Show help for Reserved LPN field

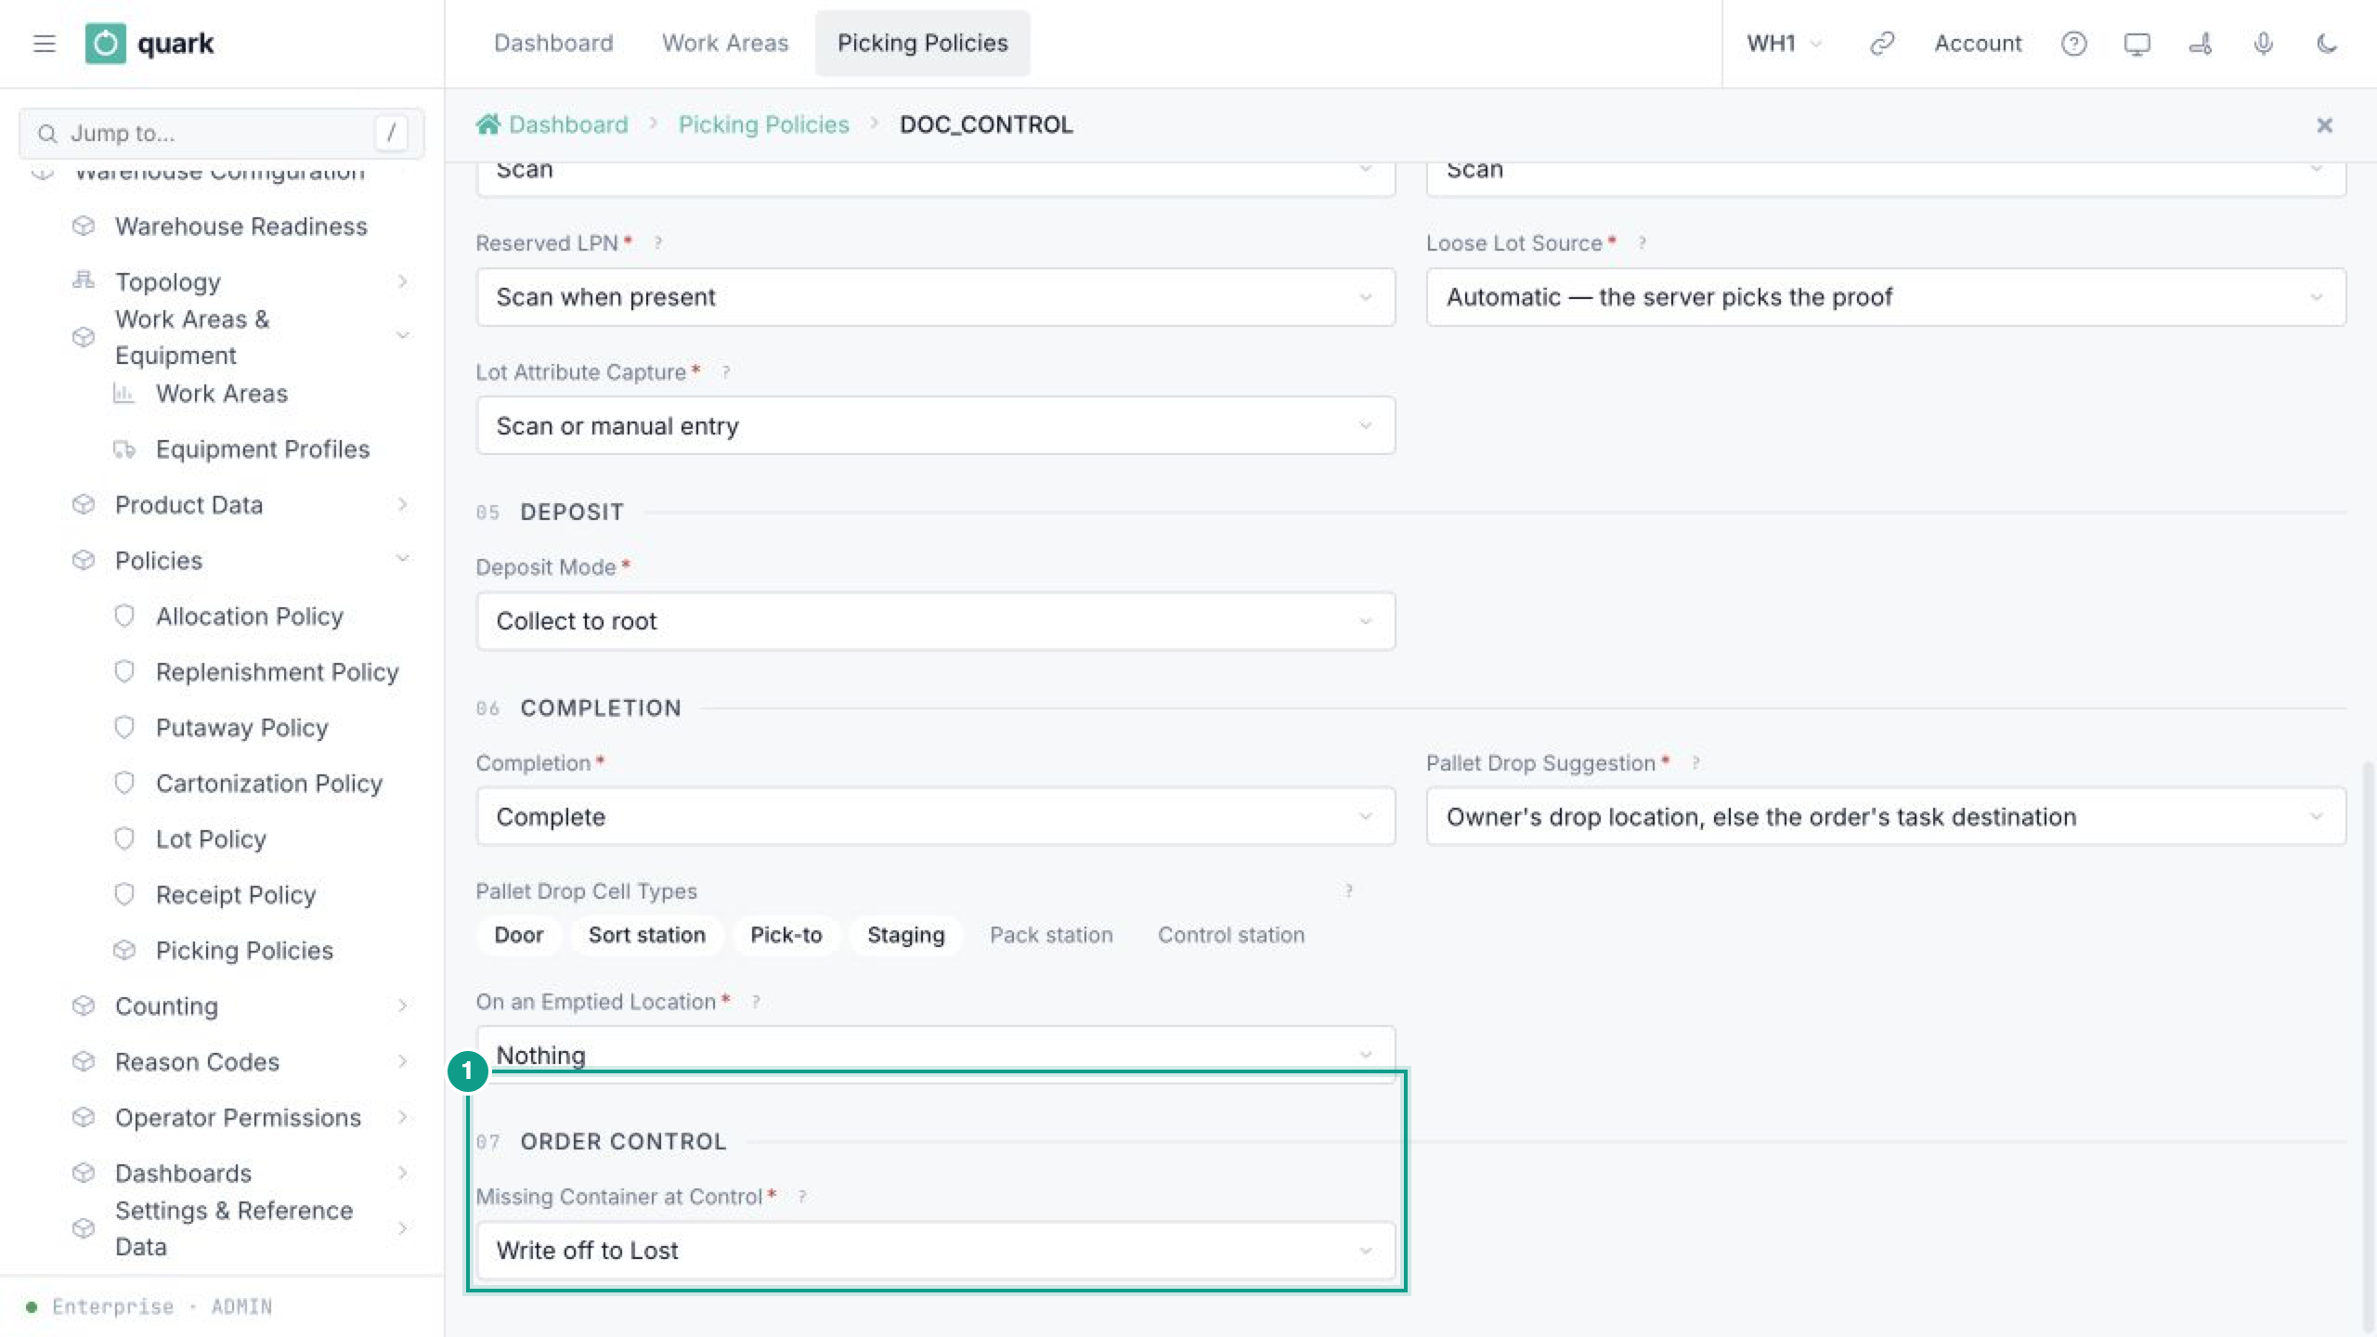(x=657, y=243)
